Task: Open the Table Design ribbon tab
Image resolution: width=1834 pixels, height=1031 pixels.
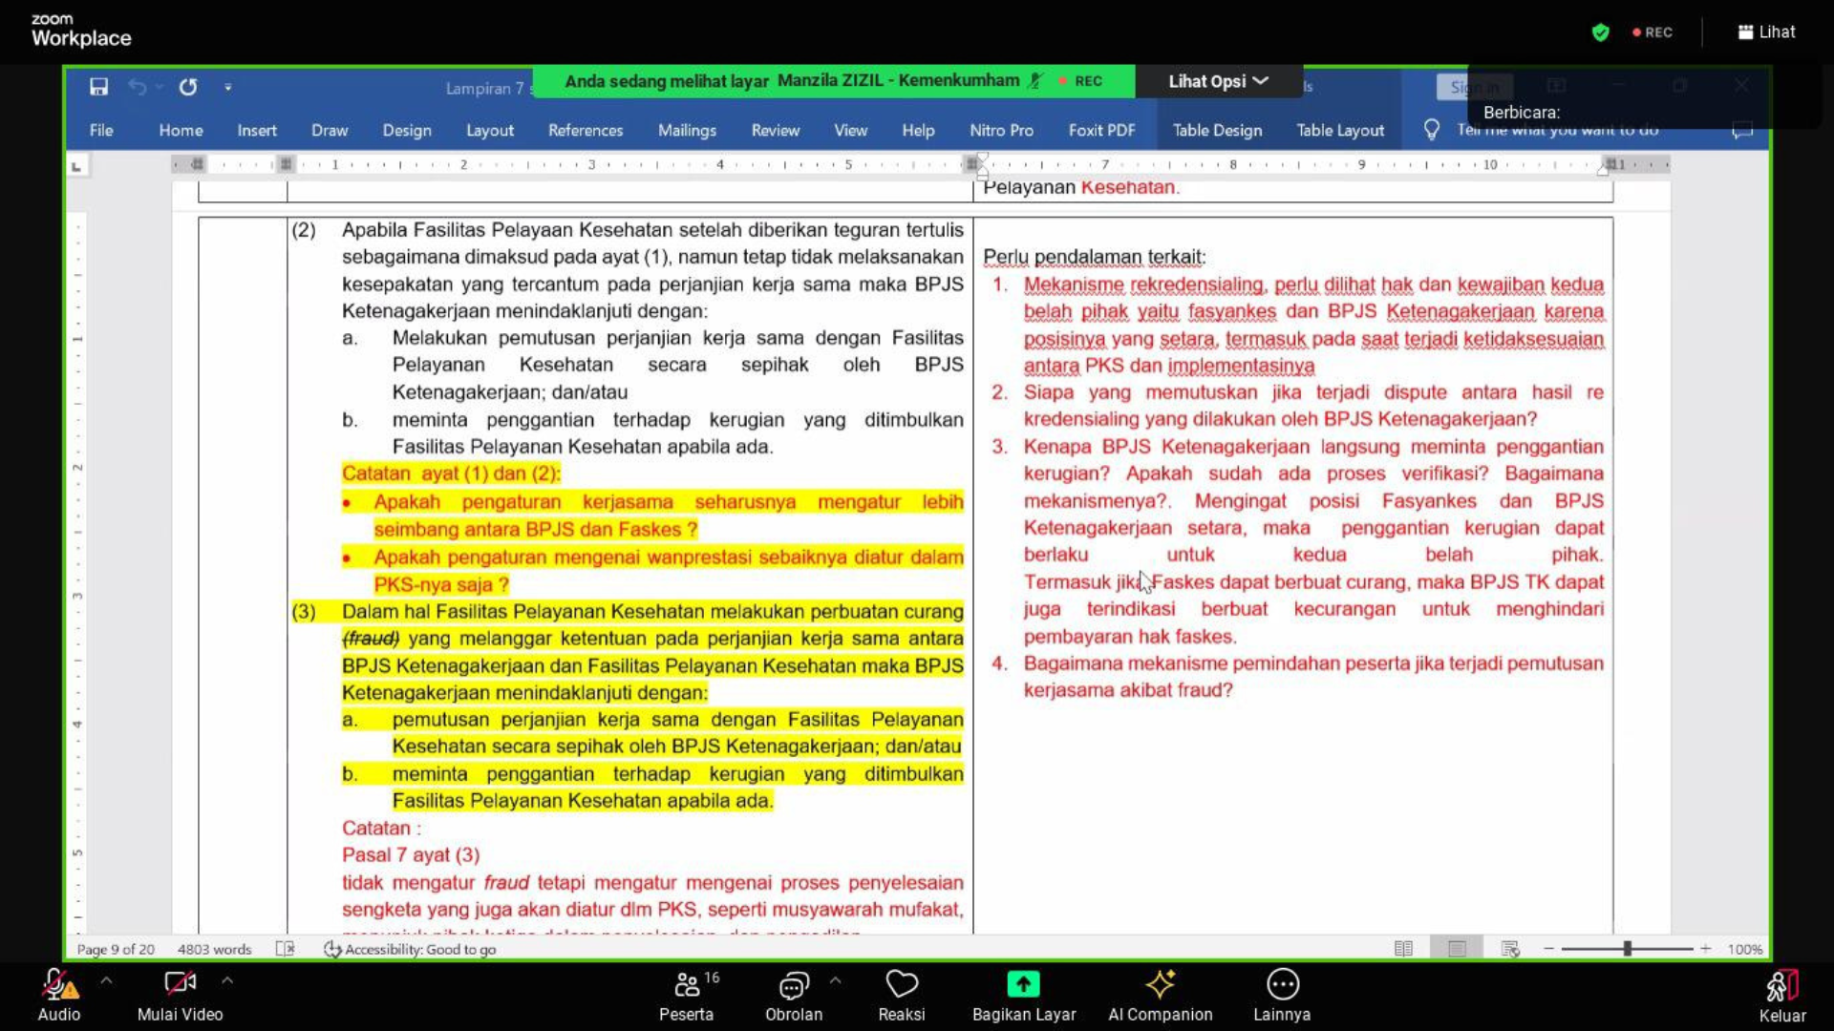Action: tap(1217, 130)
